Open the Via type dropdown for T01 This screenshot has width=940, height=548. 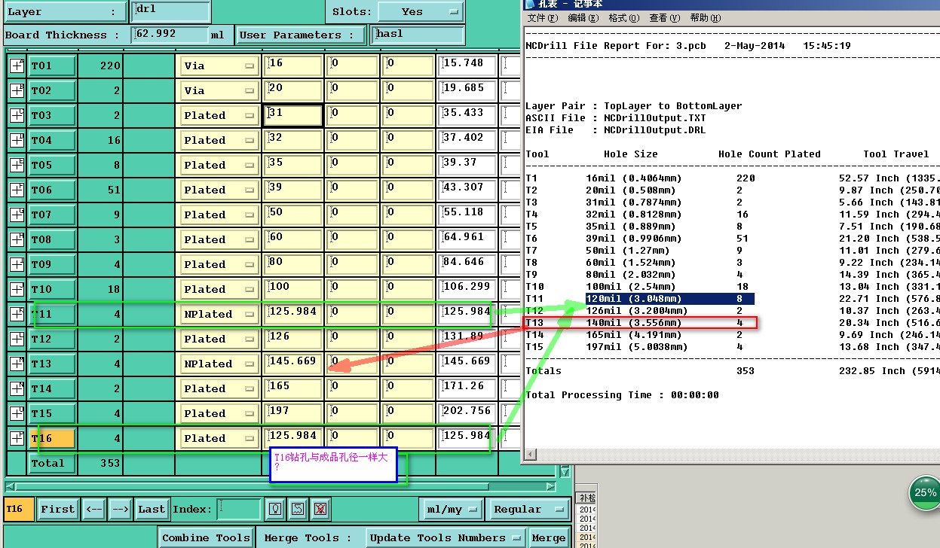219,66
